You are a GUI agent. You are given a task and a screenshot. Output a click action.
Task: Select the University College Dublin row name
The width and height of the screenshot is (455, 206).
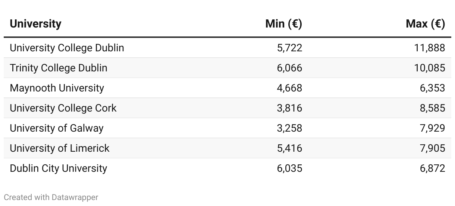[67, 48]
